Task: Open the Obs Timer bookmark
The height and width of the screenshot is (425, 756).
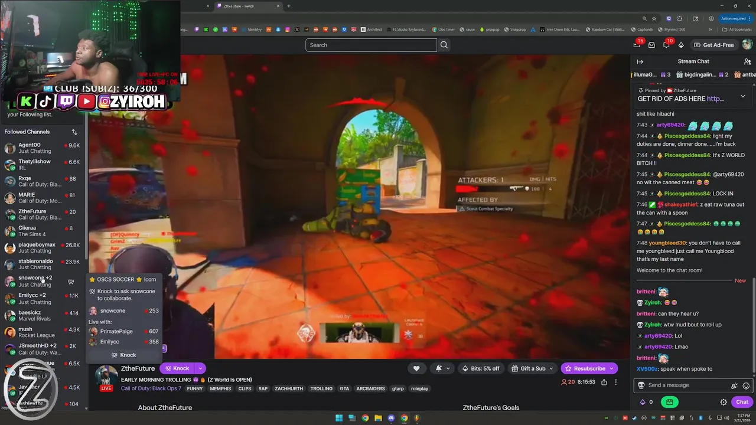Action: pos(443,30)
